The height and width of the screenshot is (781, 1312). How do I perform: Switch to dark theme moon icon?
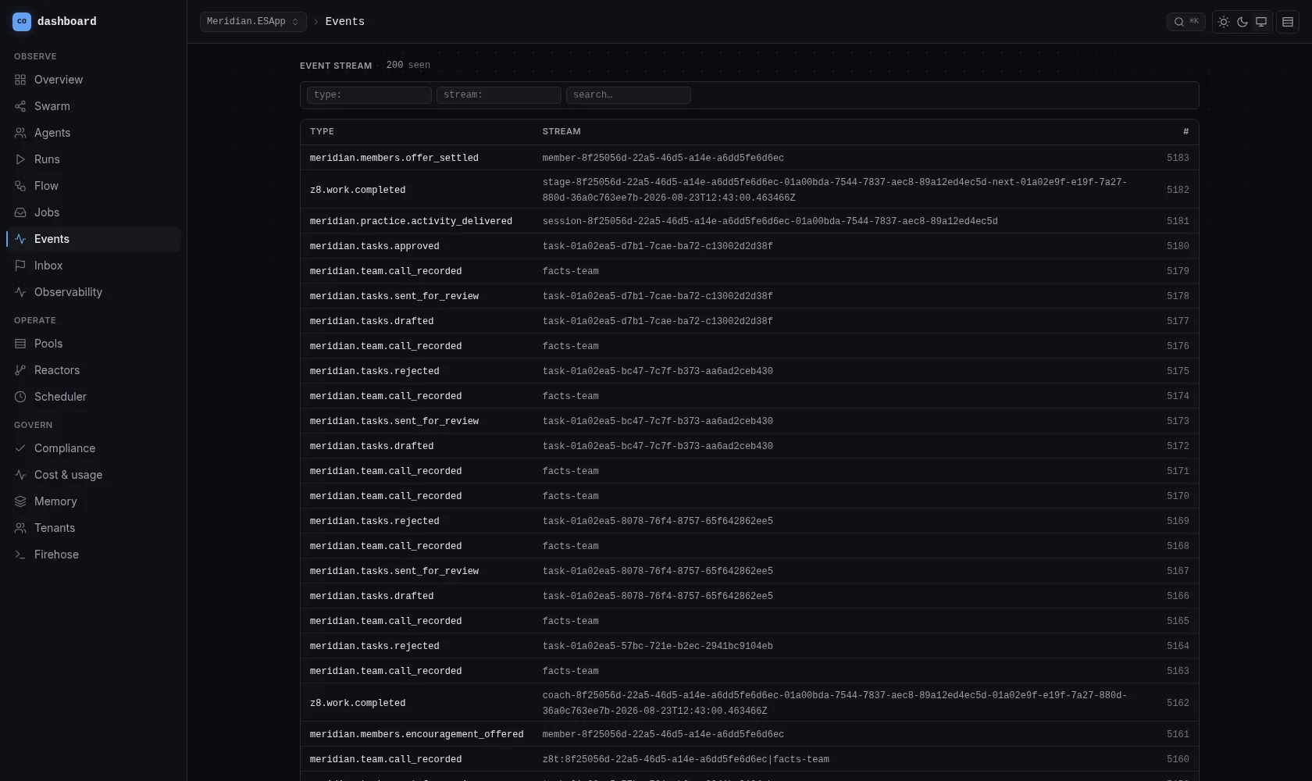click(x=1242, y=22)
